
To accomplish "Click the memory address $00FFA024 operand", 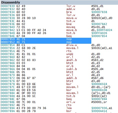I will (x=105, y=30).
